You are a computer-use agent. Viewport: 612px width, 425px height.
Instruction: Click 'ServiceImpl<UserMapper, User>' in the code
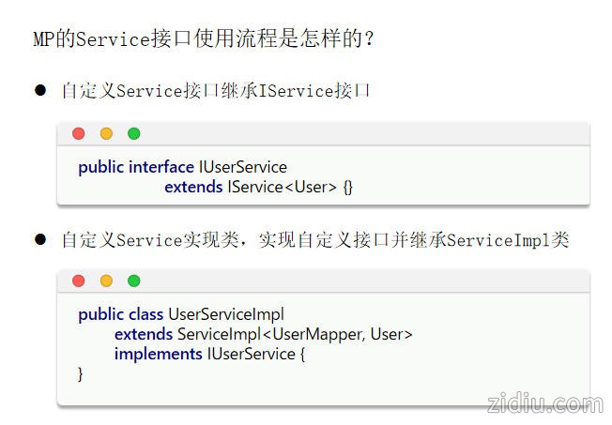click(295, 333)
